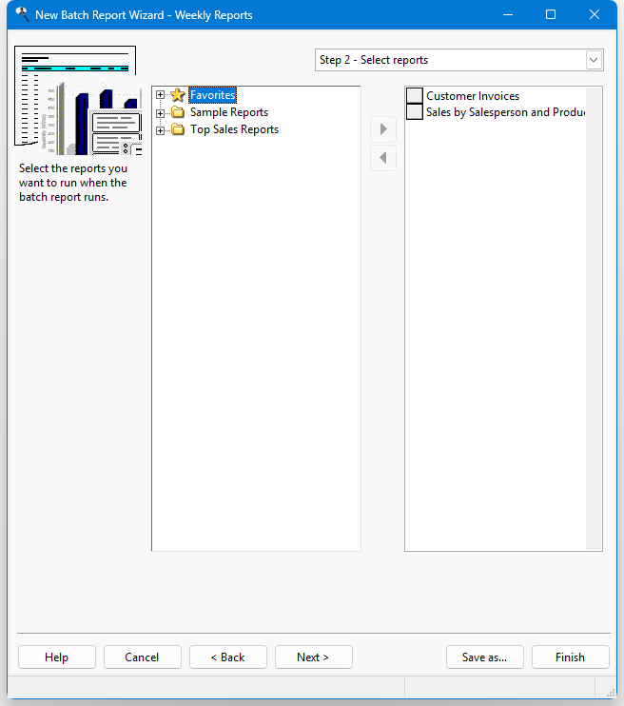
Task: Click the Favorites star icon
Action: pyautogui.click(x=178, y=95)
